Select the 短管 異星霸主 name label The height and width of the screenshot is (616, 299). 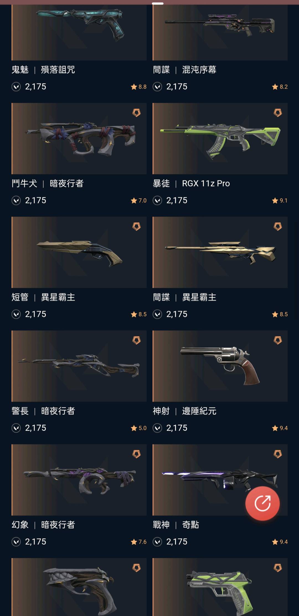(43, 297)
